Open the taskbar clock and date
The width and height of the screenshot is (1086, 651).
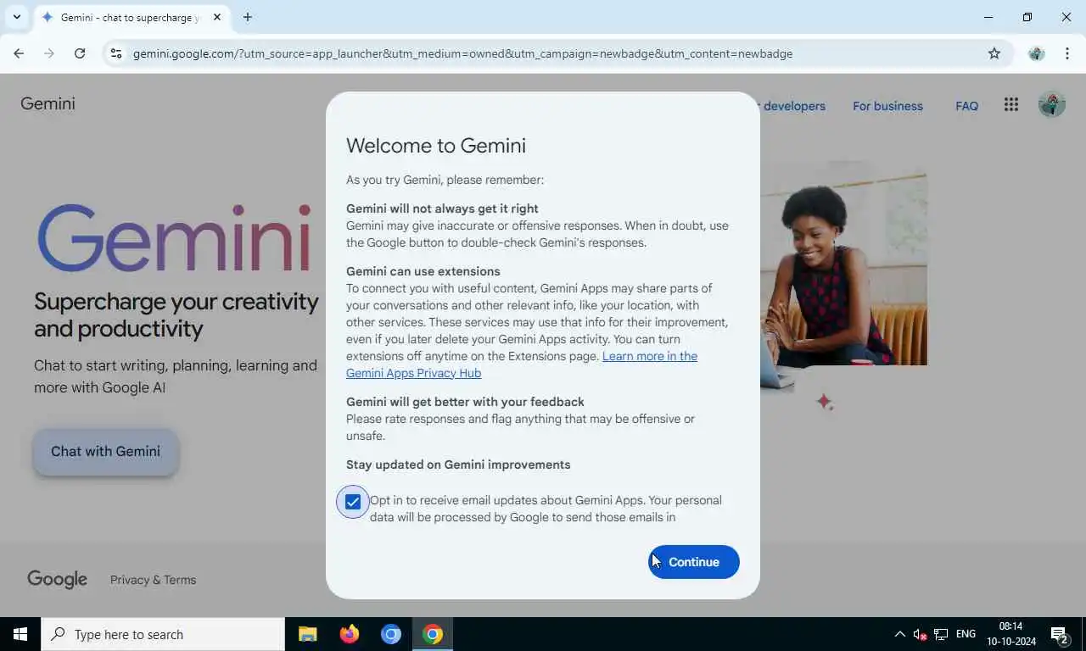[1011, 634]
